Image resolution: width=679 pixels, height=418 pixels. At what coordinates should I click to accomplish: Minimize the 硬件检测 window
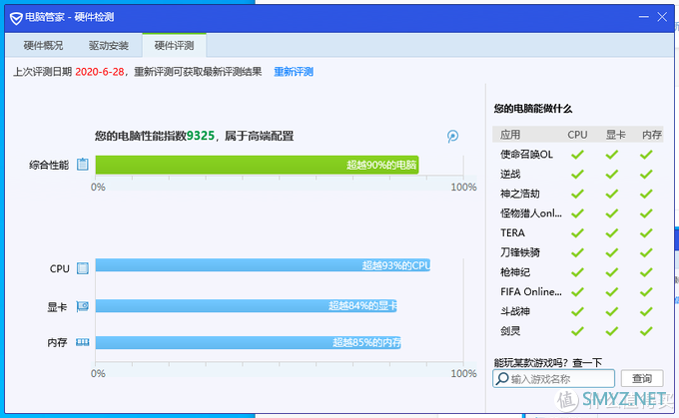click(x=643, y=17)
